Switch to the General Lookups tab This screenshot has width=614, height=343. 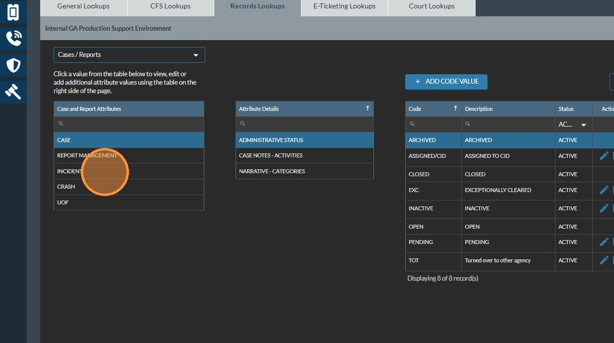[83, 6]
